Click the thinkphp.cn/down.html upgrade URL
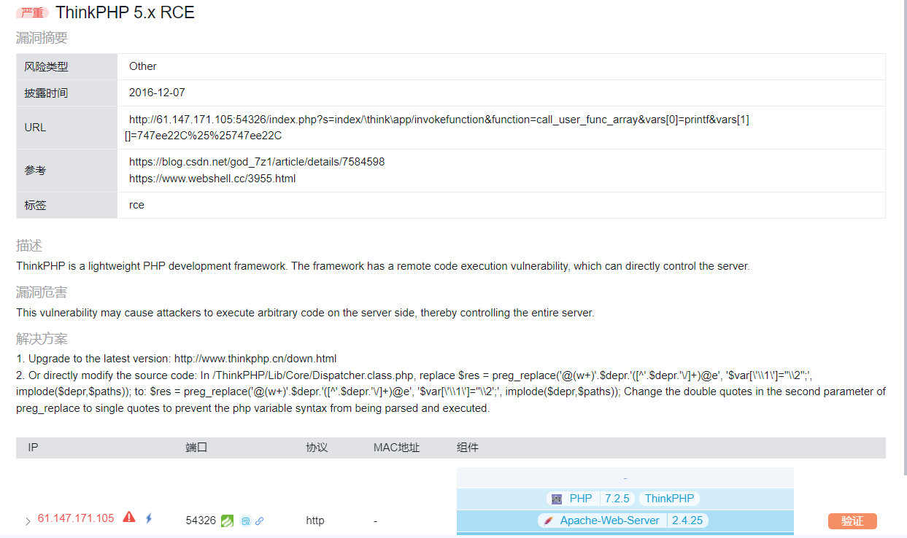Viewport: 907px width, 538px height. tap(255, 359)
